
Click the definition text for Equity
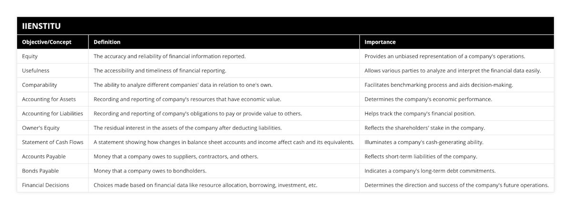coord(169,56)
